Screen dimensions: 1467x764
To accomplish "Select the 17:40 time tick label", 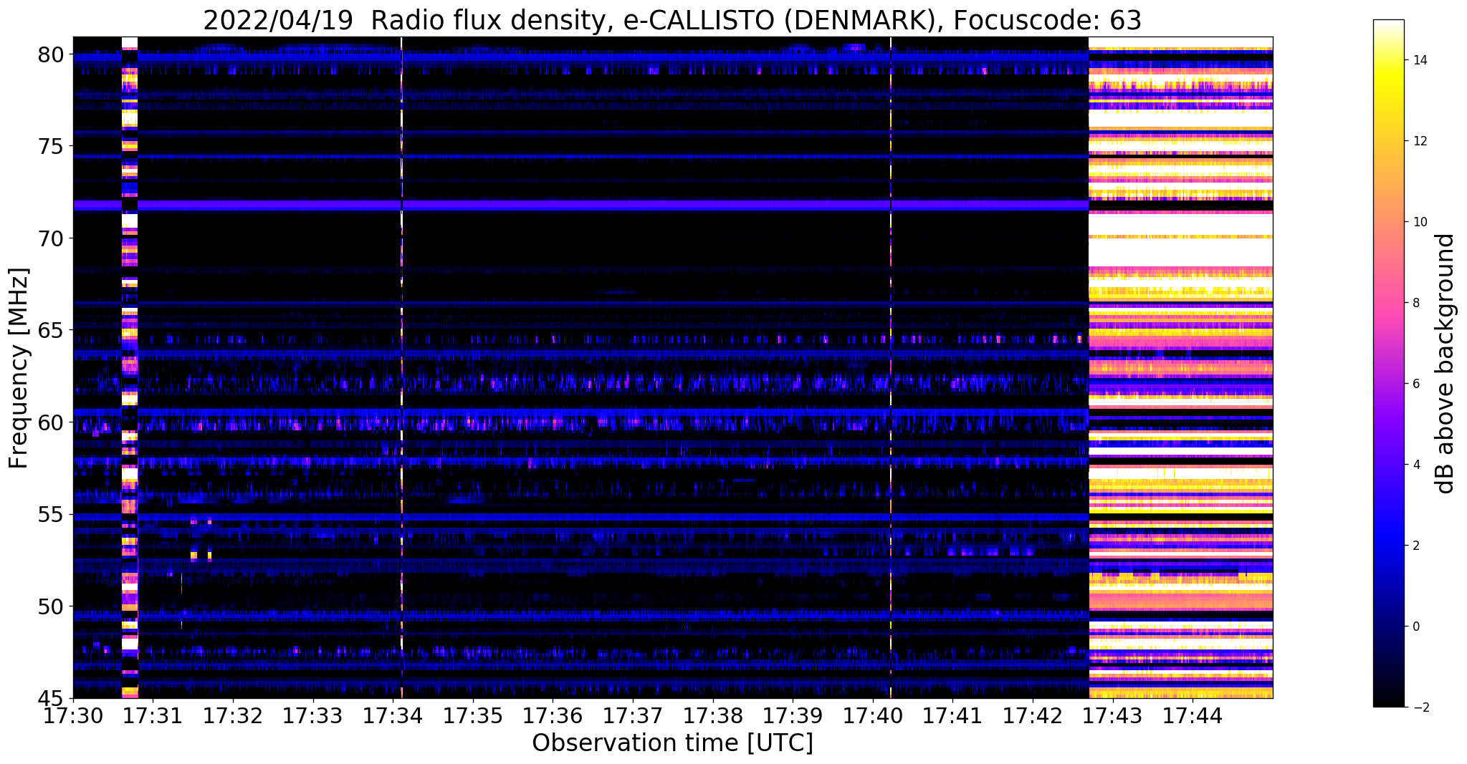I will (872, 715).
